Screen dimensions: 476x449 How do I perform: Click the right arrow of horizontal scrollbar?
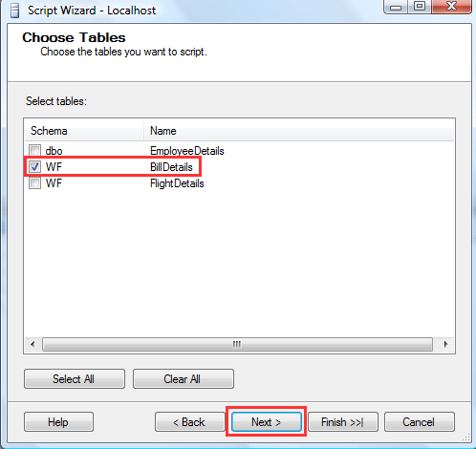(445, 344)
